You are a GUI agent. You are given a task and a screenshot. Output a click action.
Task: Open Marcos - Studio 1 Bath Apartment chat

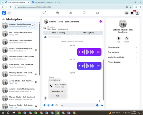tap(19, 98)
